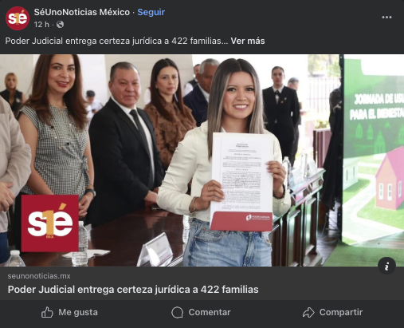The image size is (404, 328).
Task: Click the comment bubble icon
Action: 178,312
